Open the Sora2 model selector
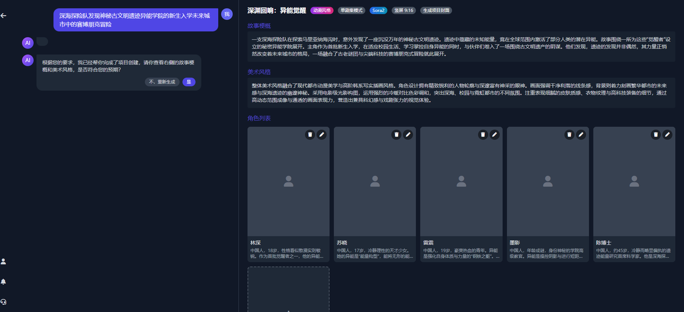 [378, 10]
